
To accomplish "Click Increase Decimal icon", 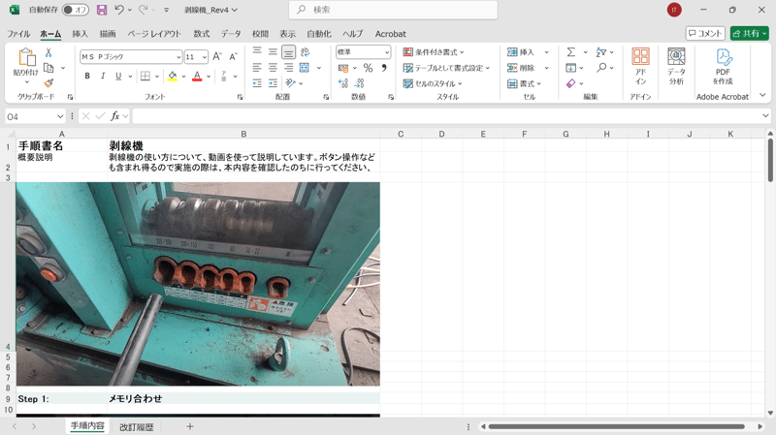I will pyautogui.click(x=343, y=83).
